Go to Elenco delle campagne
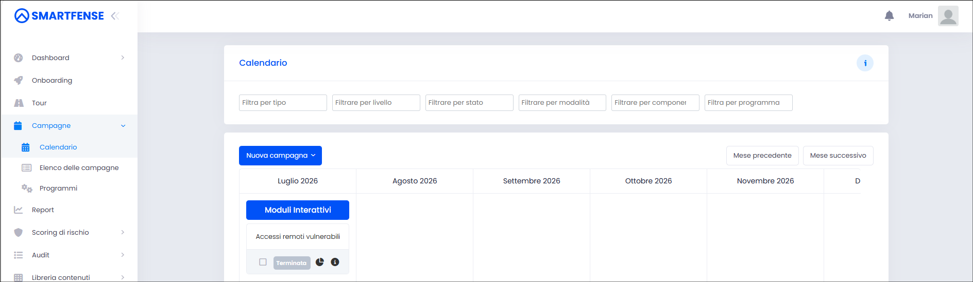 click(79, 167)
